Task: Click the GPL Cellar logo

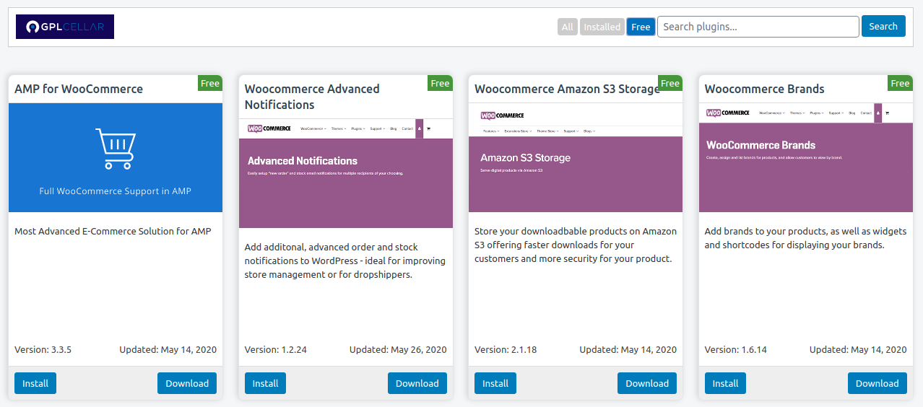Action: pos(65,27)
